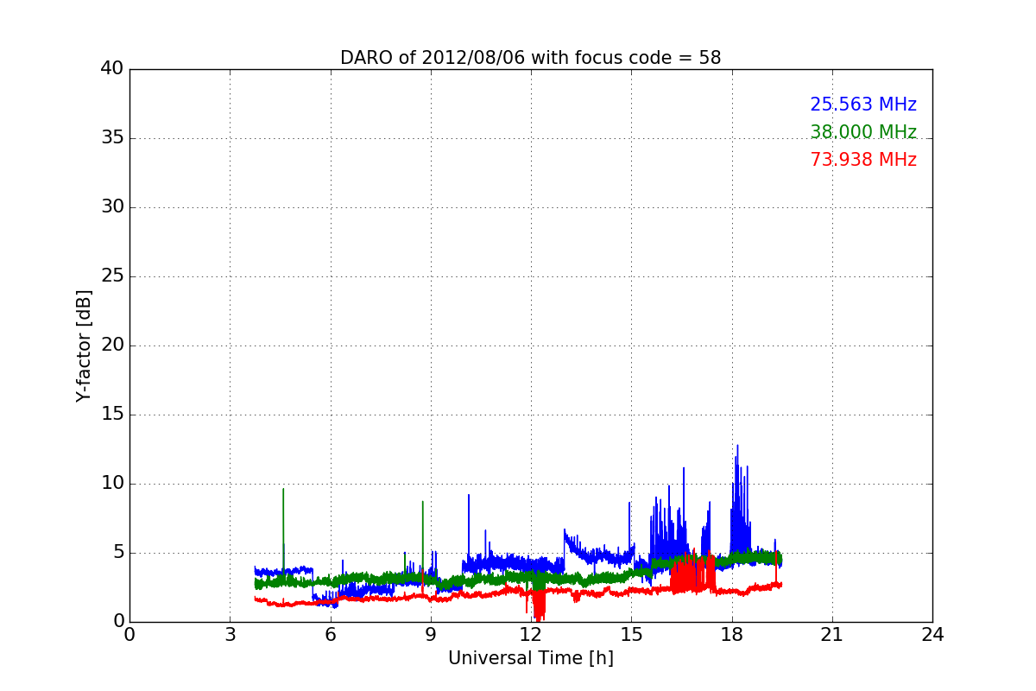Click the '12' x-axis tick label
The height and width of the screenshot is (691, 1036).
[531, 635]
